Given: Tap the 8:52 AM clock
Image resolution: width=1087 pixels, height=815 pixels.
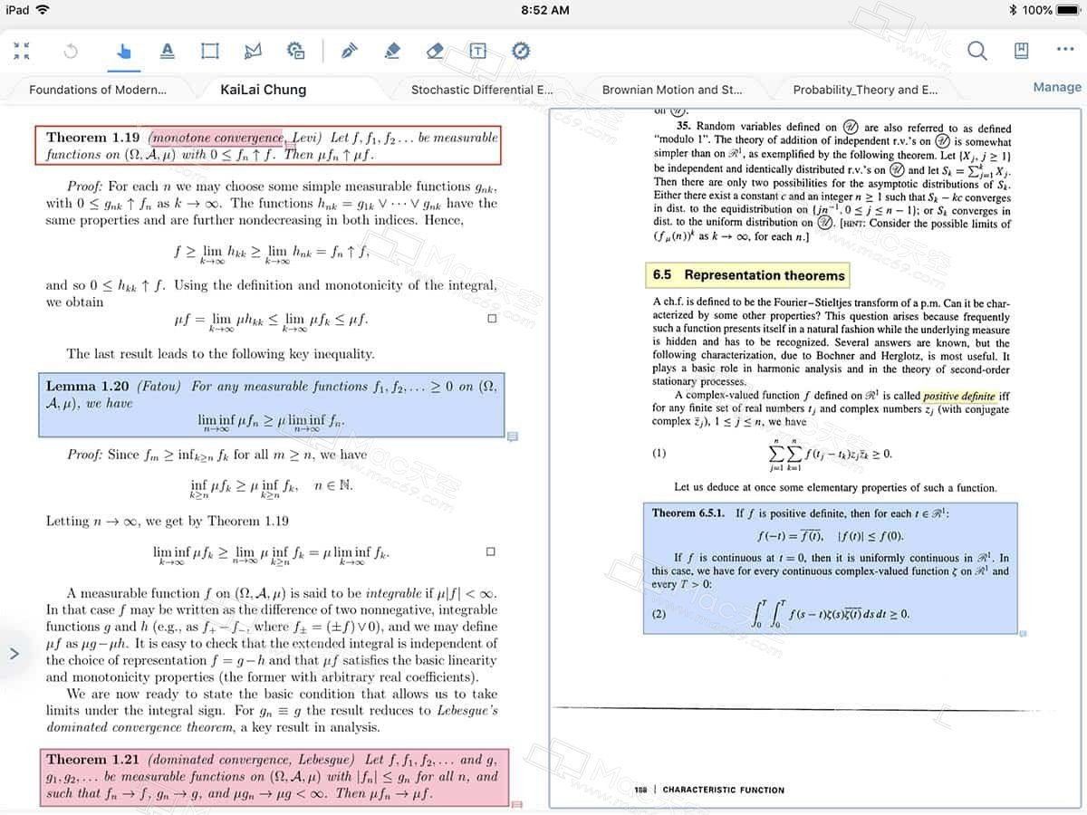Looking at the screenshot, I should pos(545,10).
